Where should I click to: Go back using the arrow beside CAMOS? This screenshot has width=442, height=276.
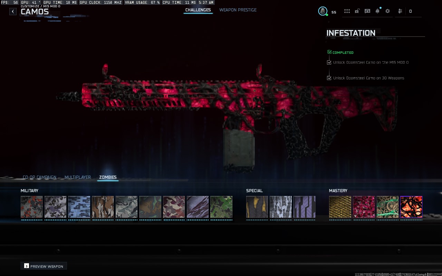(x=13, y=11)
